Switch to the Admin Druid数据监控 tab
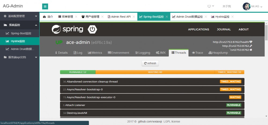 pyautogui.click(x=187, y=17)
